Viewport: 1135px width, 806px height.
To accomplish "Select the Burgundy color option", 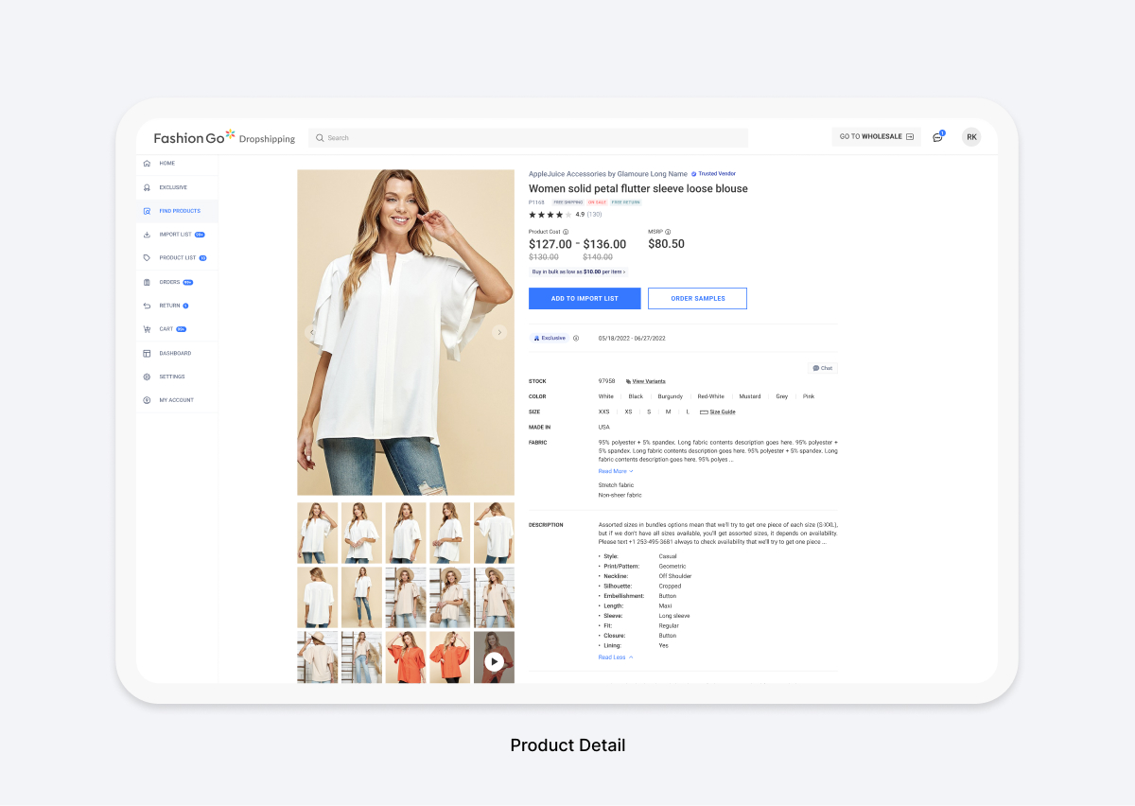I will point(670,396).
